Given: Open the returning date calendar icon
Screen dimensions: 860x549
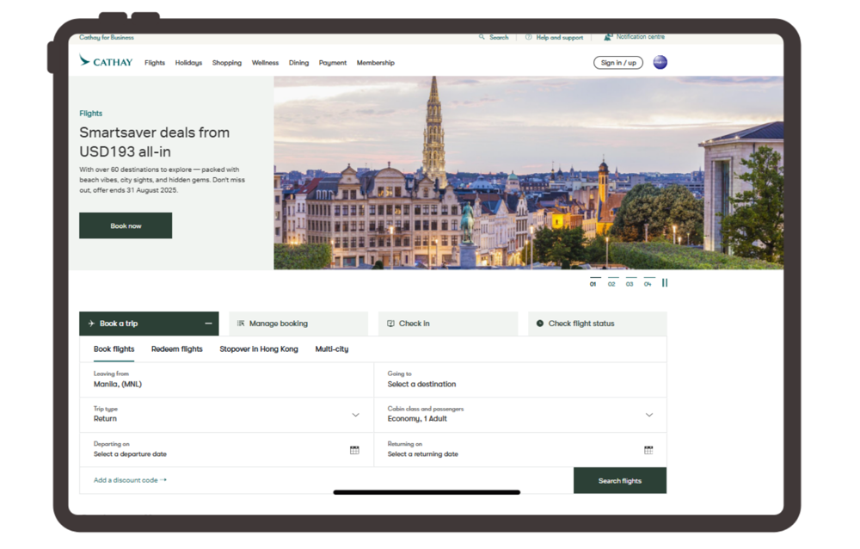Looking at the screenshot, I should tap(648, 450).
